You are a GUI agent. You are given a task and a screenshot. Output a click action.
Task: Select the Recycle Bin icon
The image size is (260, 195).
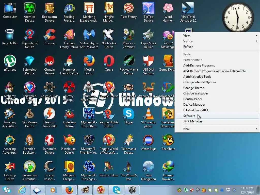coord(10,37)
